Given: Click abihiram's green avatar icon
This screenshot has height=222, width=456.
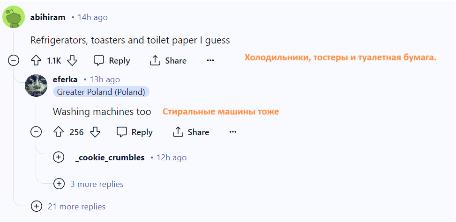Looking at the screenshot, I should pyautogui.click(x=14, y=17).
